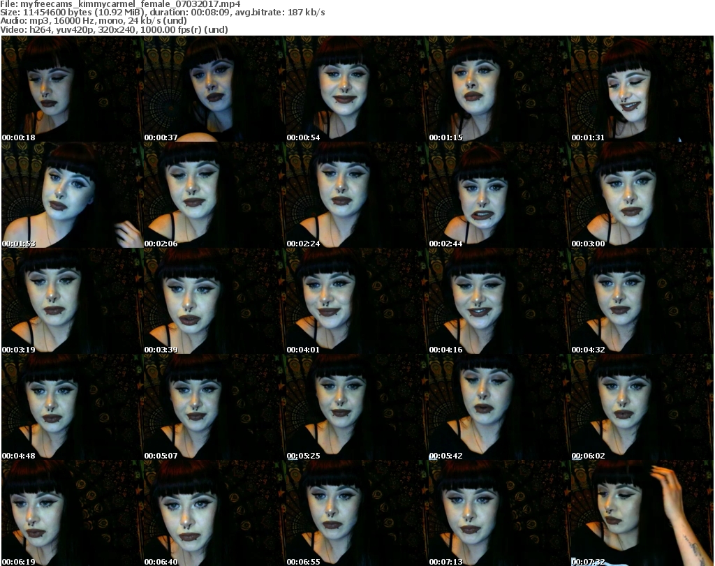Select the frame thumbnail at 00:02:44

coord(499,195)
